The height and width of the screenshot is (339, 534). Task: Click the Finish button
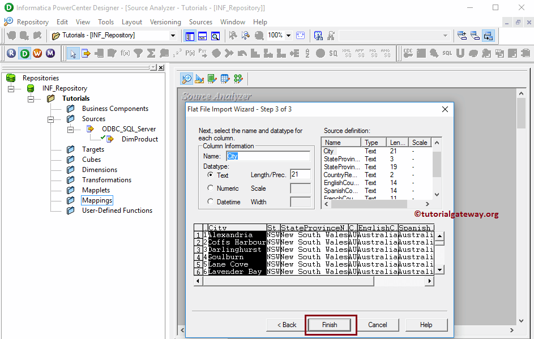click(x=330, y=325)
